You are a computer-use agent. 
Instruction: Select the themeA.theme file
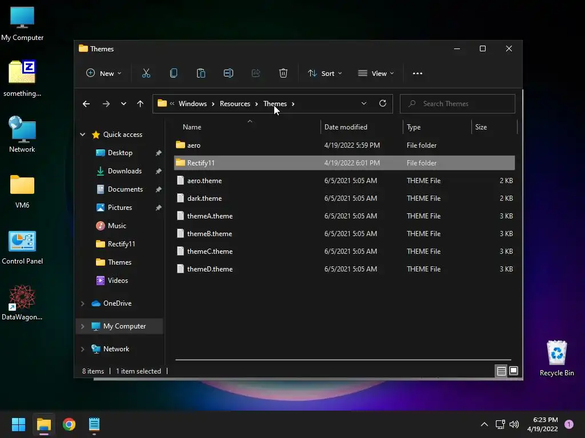coord(344,216)
